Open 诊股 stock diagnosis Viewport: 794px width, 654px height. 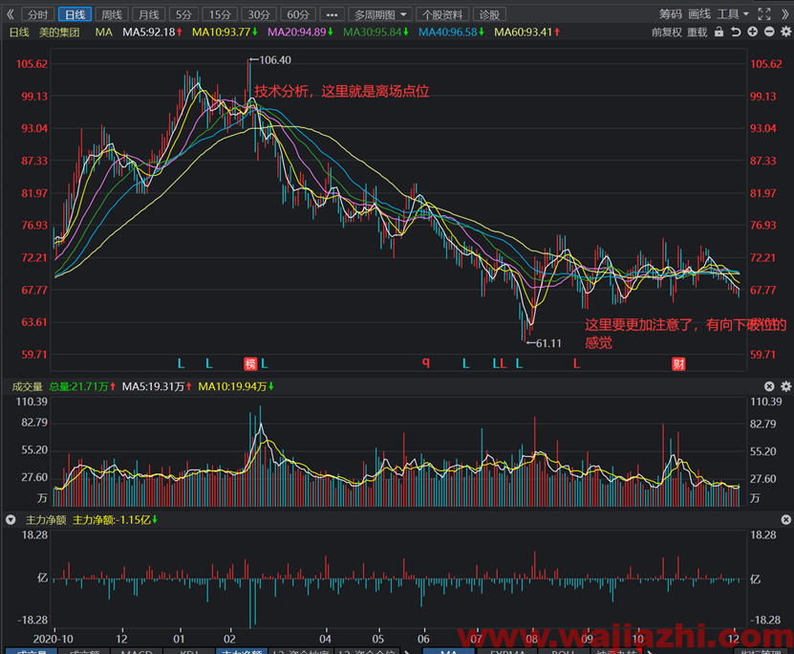tap(489, 14)
